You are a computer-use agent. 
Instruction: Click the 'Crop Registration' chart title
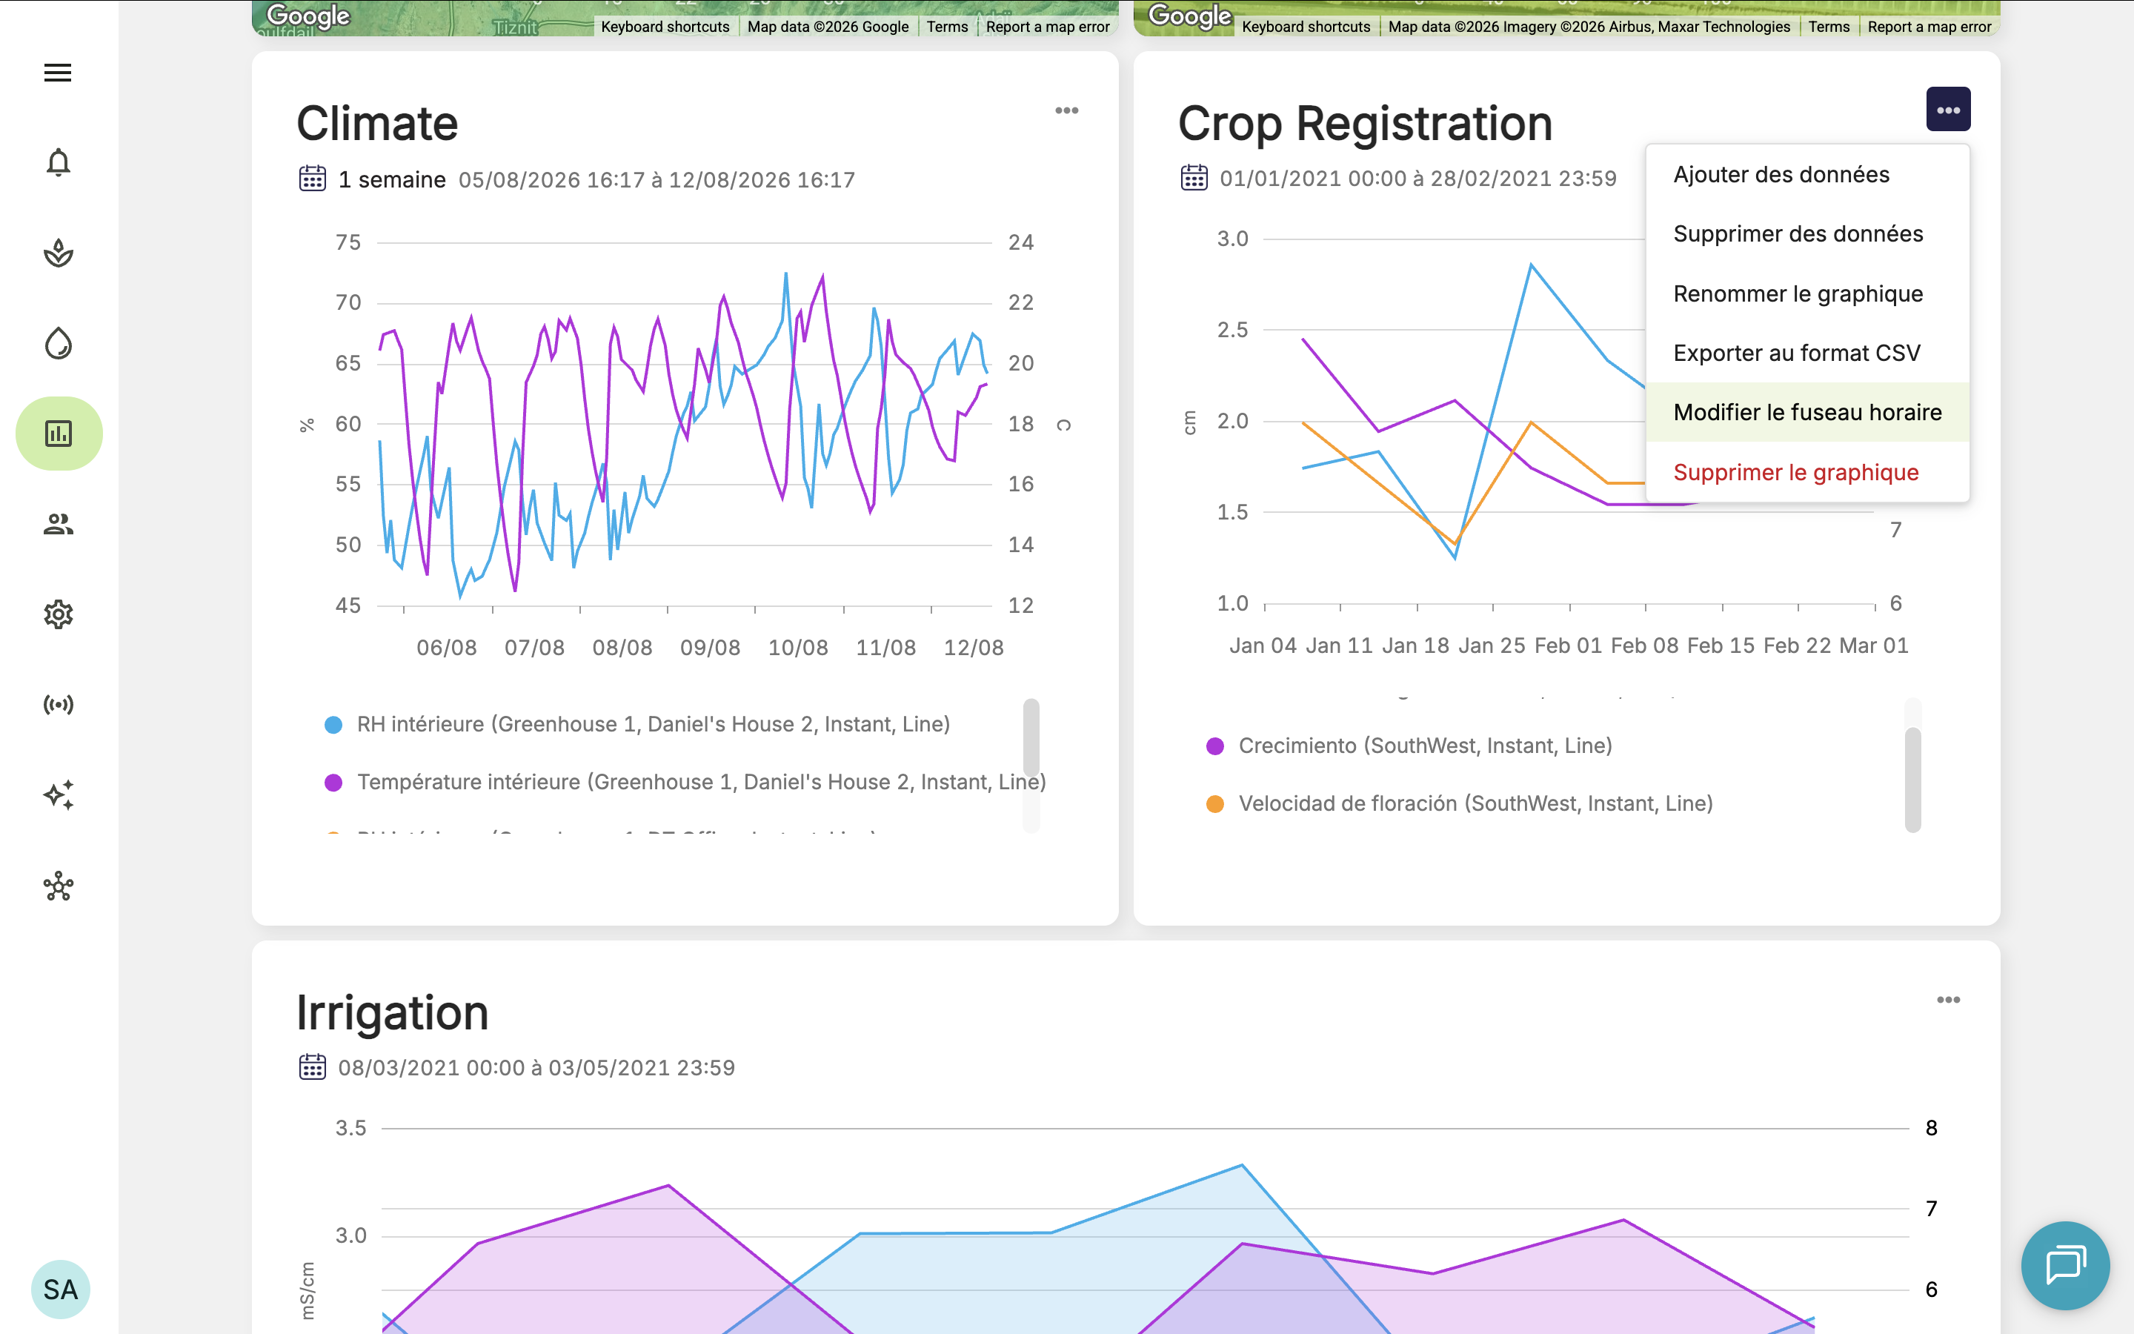[x=1365, y=122]
